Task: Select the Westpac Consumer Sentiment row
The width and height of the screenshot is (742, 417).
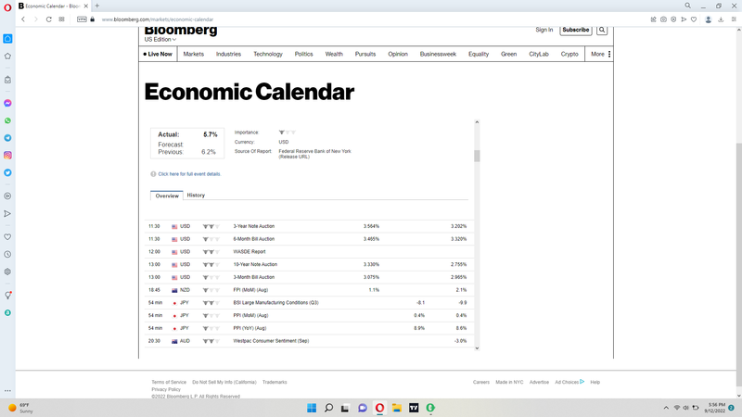Action: [x=308, y=341]
